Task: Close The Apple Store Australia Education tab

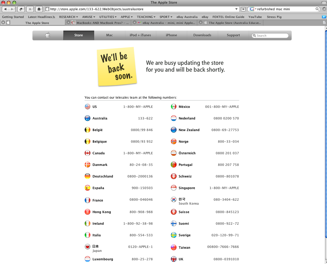Action: 201,23
